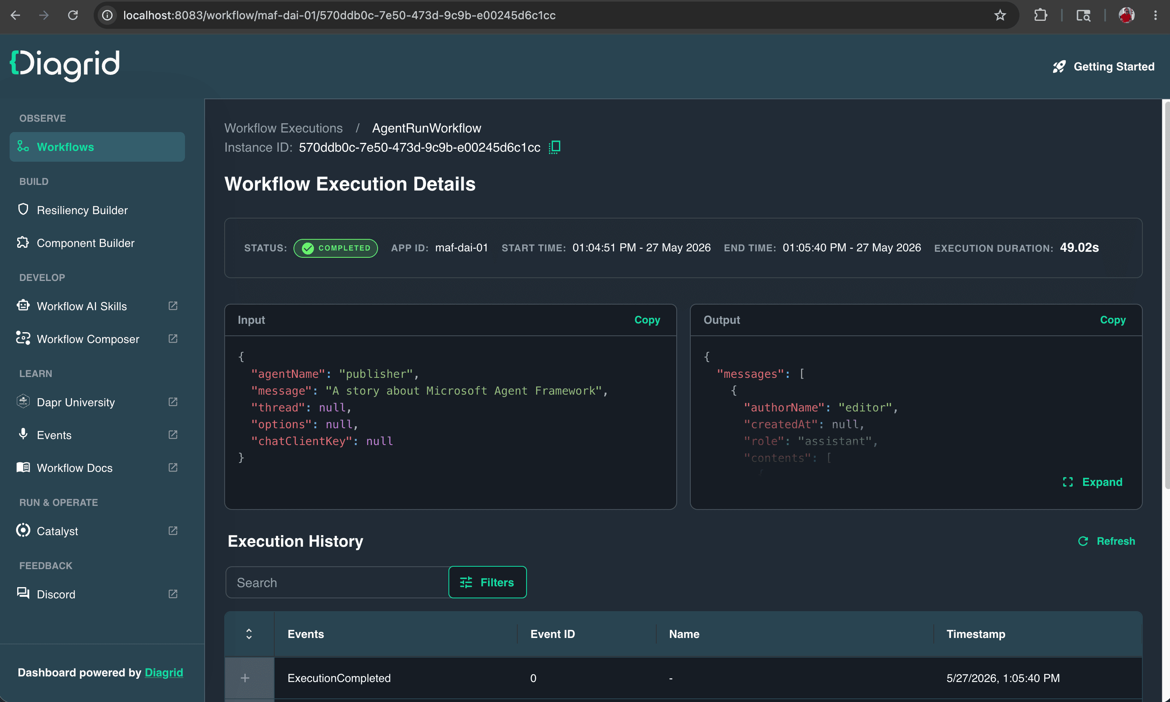Click the browser back arrow
This screenshot has width=1170, height=702.
coord(15,15)
